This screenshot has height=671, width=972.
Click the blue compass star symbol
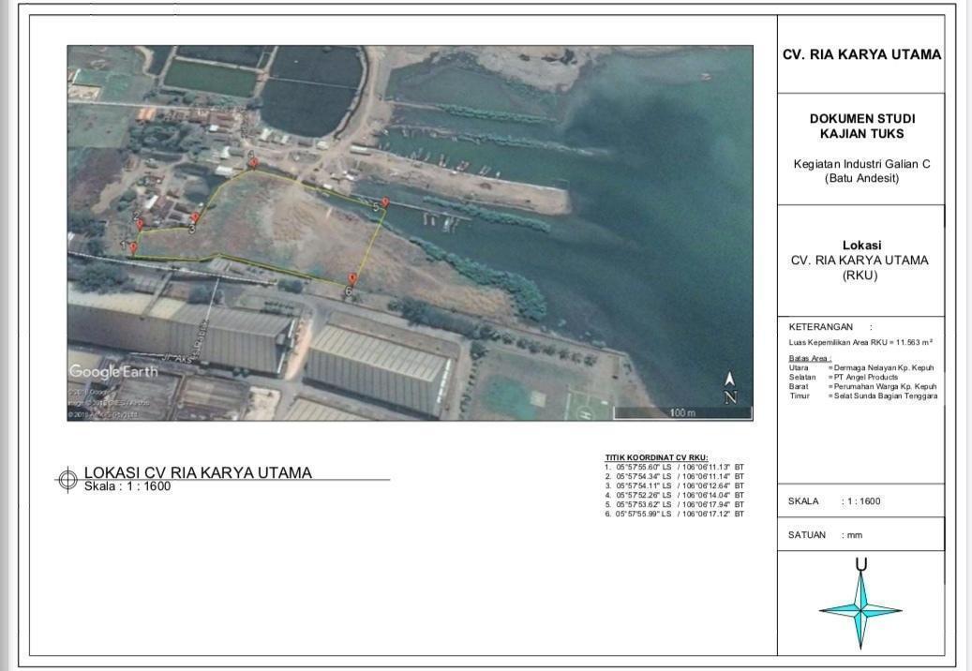point(860,609)
